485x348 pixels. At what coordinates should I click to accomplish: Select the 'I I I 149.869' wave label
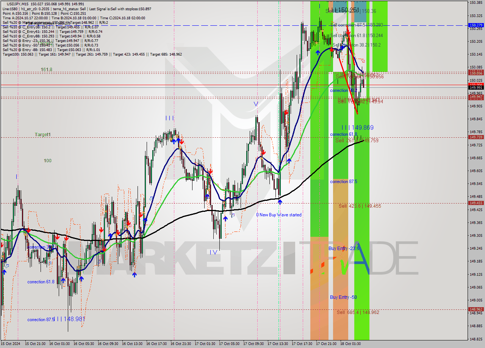[x=357, y=128]
